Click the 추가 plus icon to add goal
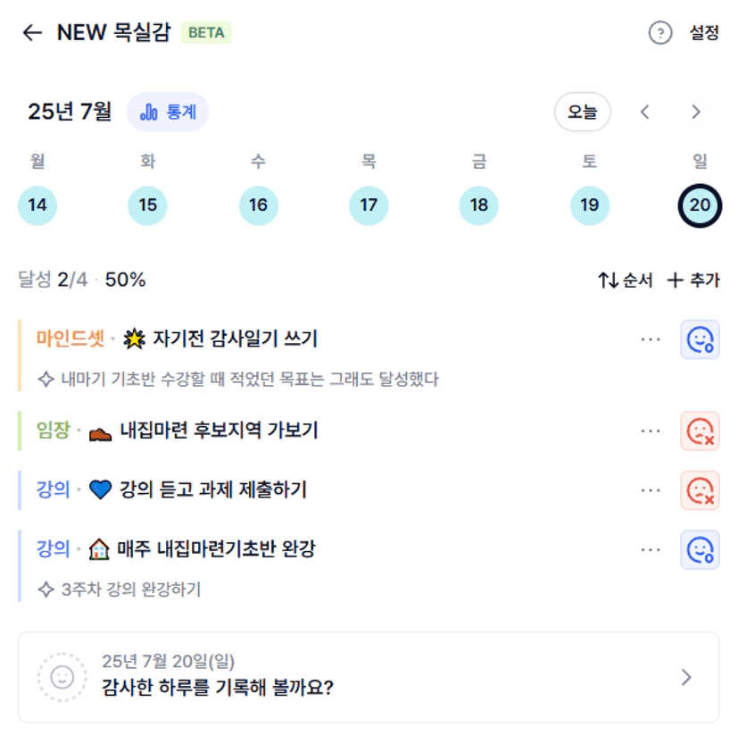 coord(675,280)
